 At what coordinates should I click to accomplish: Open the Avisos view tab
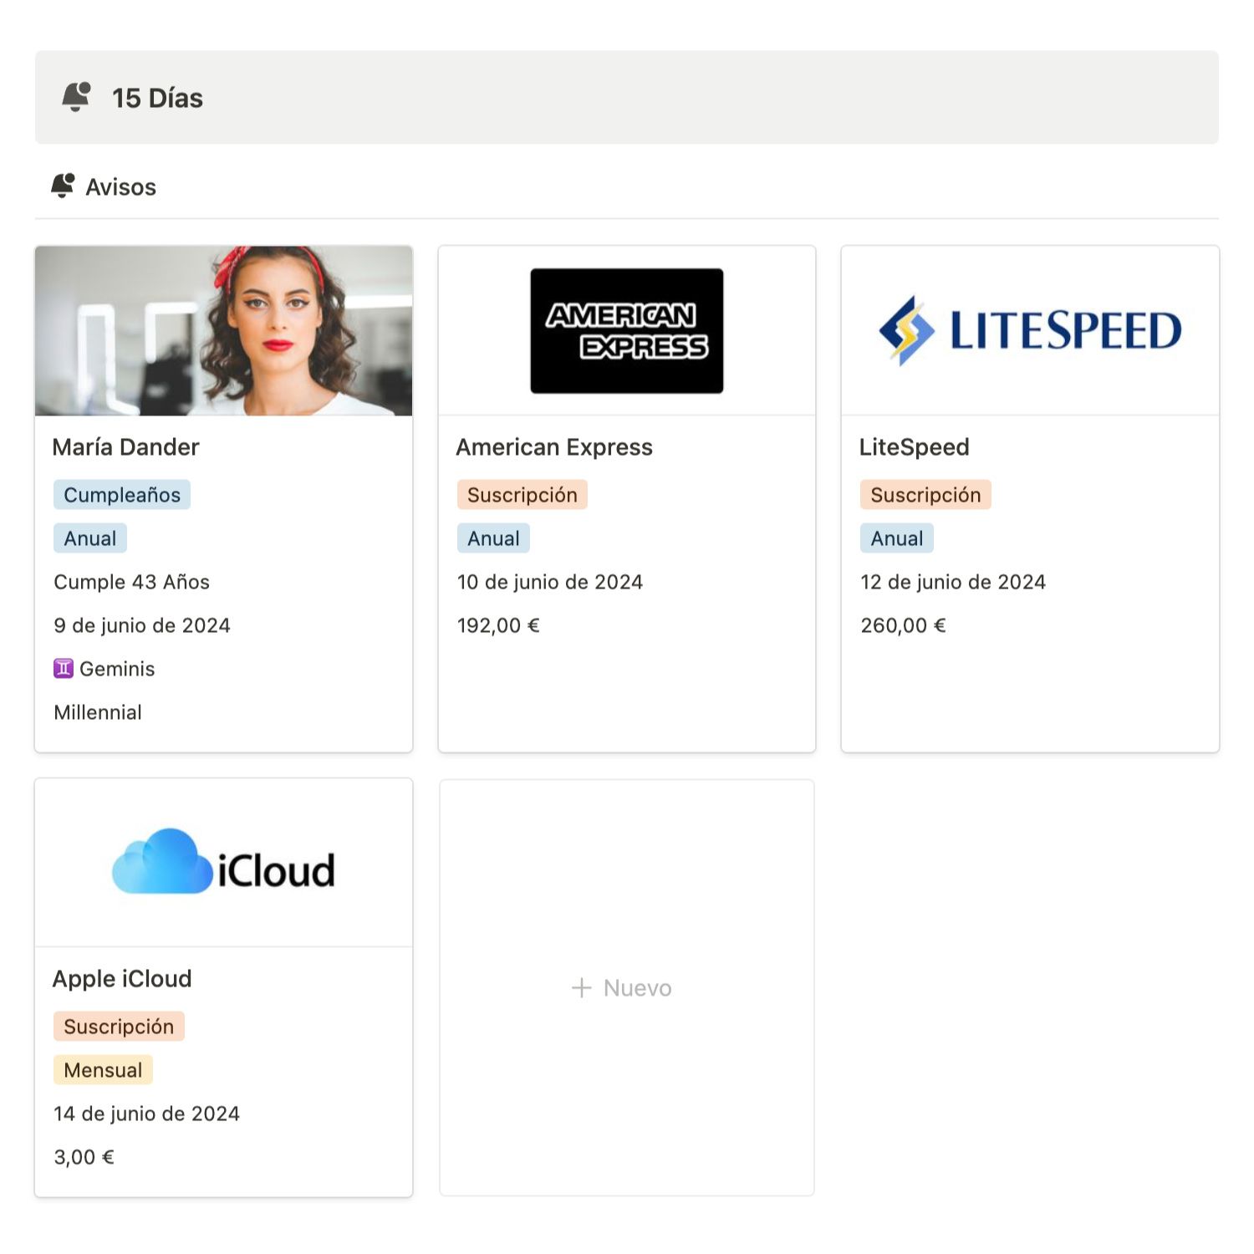104,186
